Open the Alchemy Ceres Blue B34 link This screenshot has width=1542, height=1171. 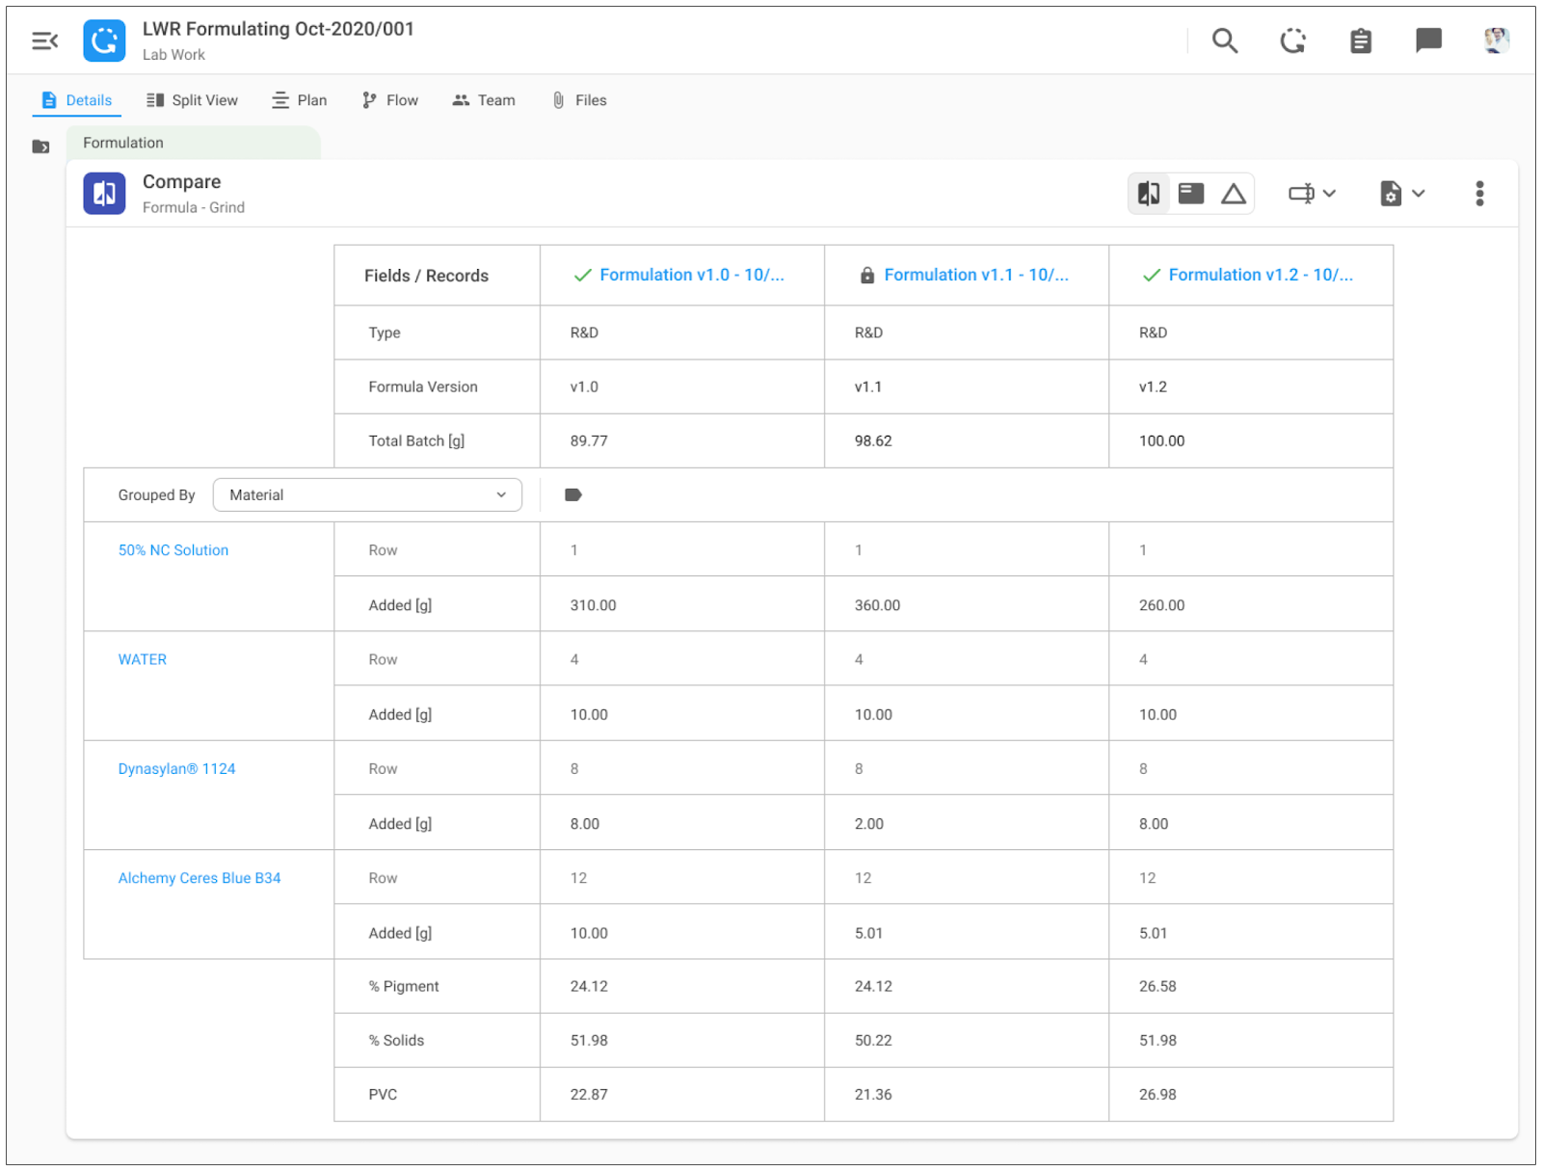click(x=199, y=878)
